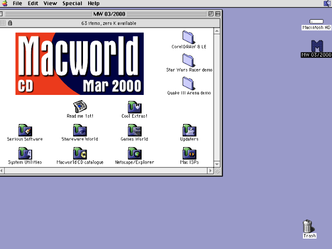Click the horizontal scrollbar left arrow
The width and height of the screenshot is (332, 249).
pyautogui.click(x=2, y=171)
